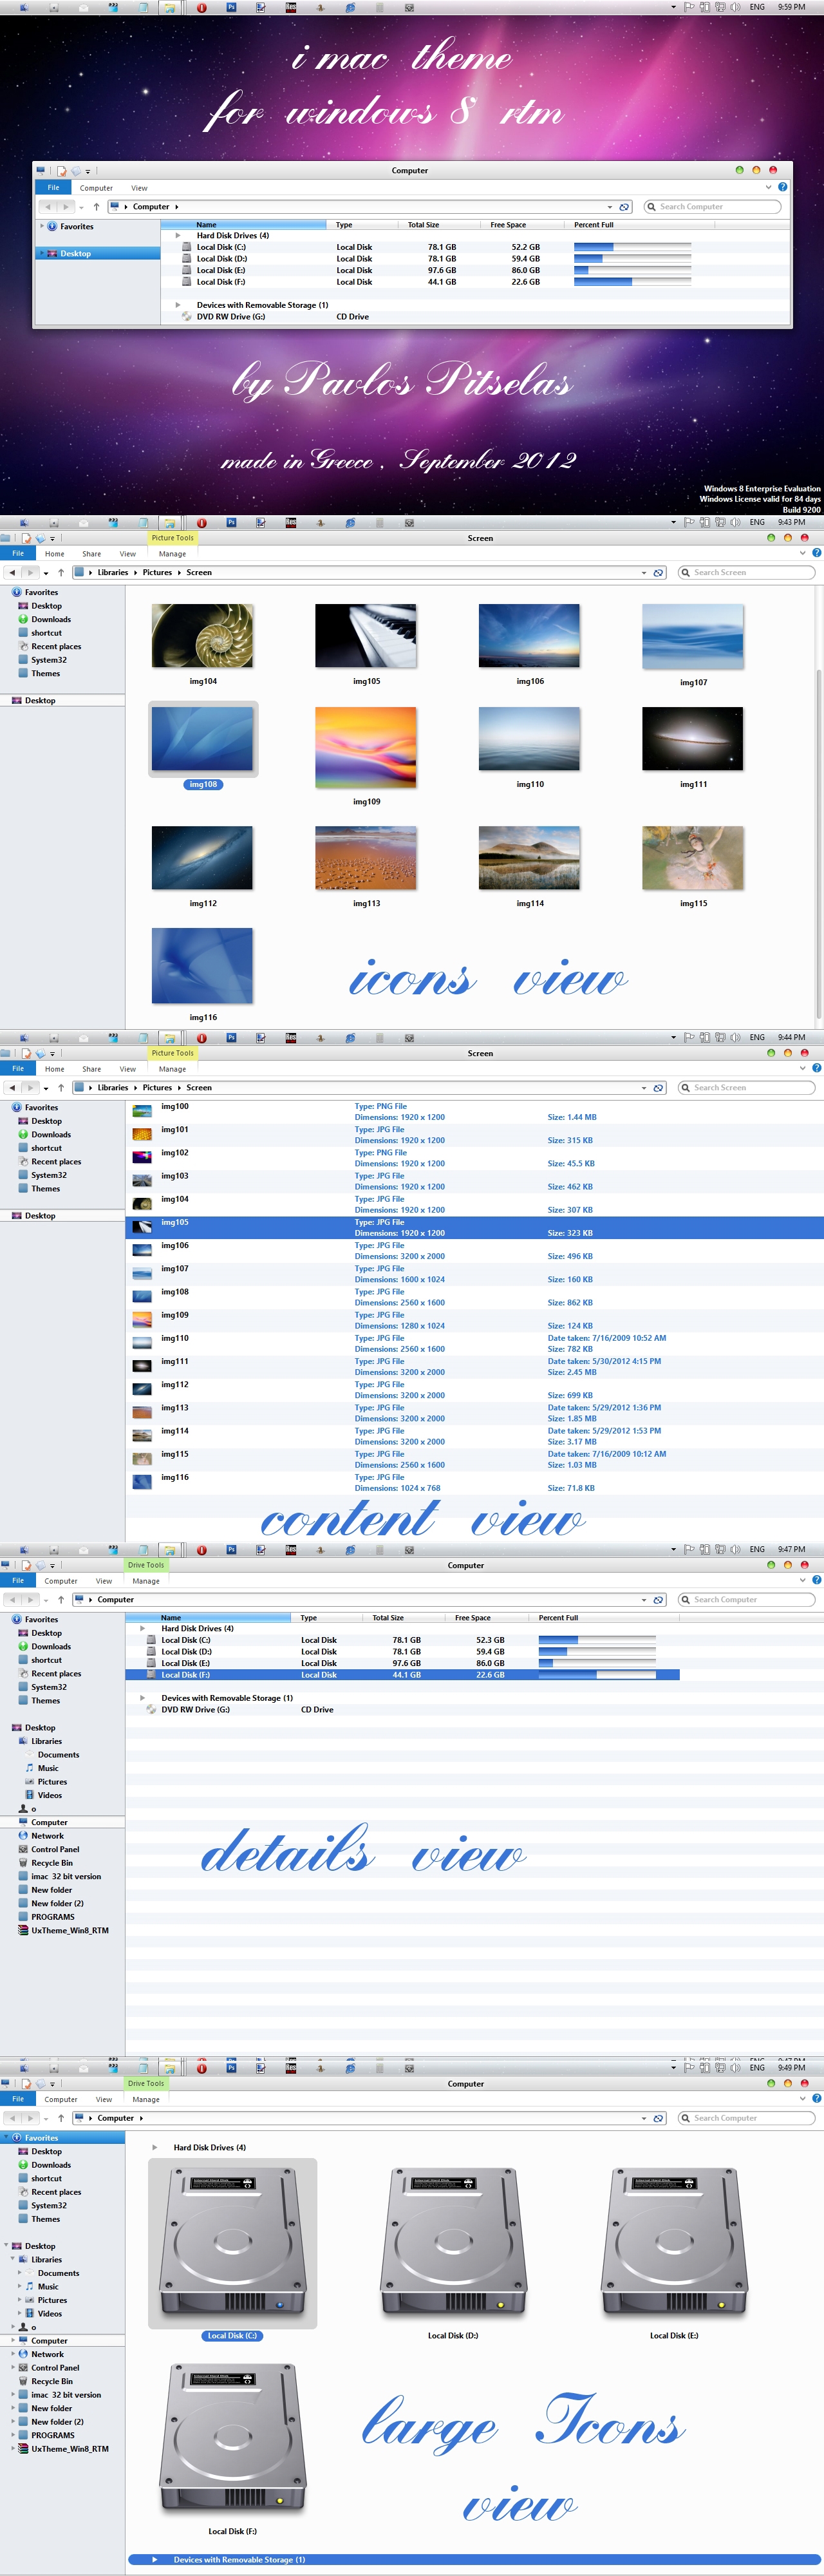This screenshot has height=2576, width=824.
Task: Open View tab in wallpaper Computer window
Action: click(x=139, y=188)
